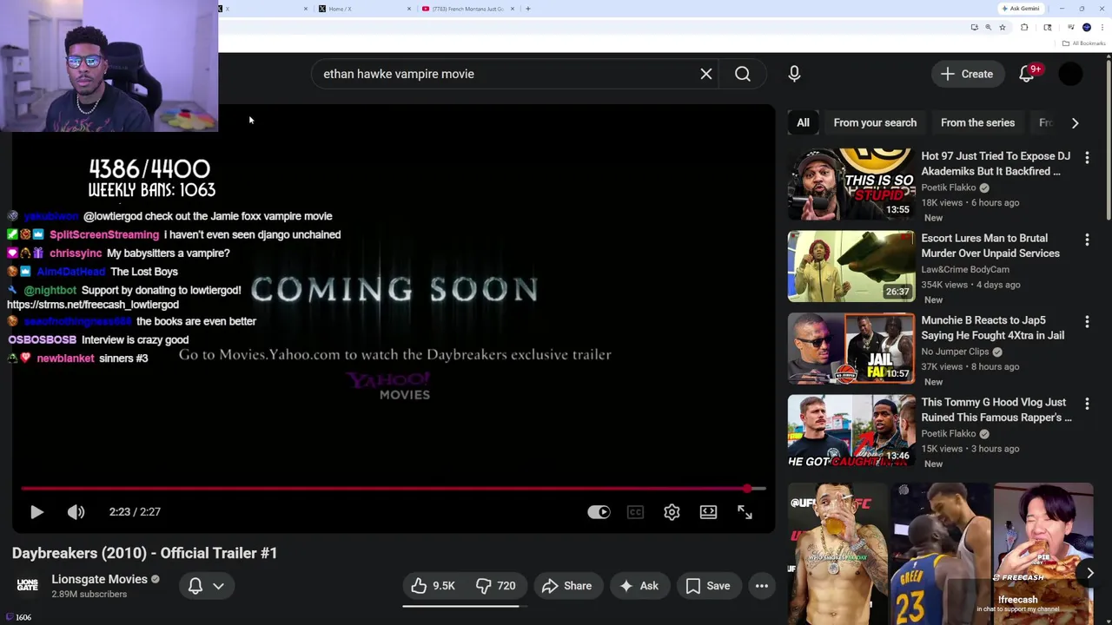Open the subscription notification bell dropdown

[206, 586]
